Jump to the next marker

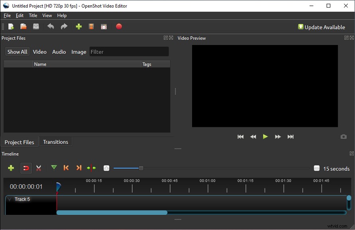click(x=78, y=168)
